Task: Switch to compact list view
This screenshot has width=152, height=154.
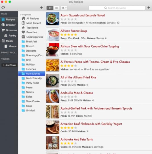Action: click(x=56, y=8)
